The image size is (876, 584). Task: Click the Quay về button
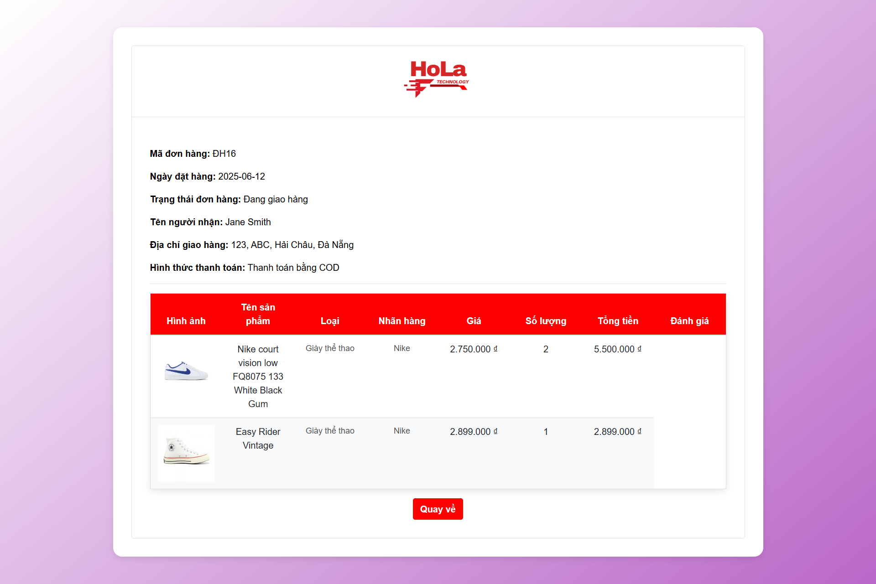pyautogui.click(x=438, y=509)
